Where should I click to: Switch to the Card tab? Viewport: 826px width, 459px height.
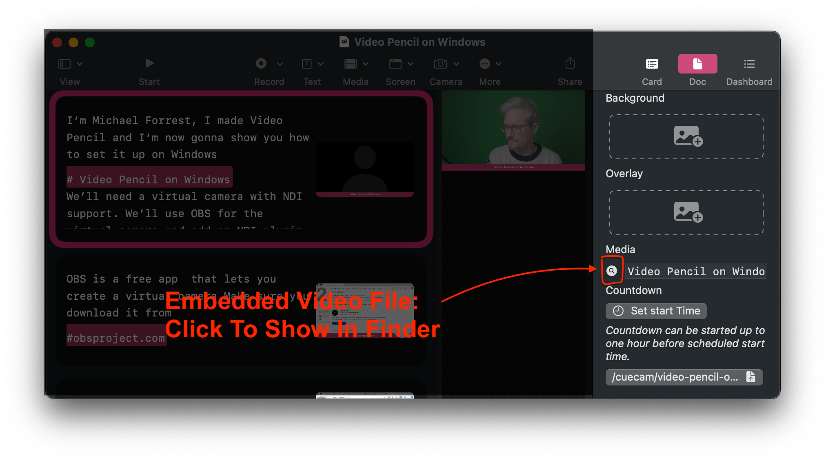click(x=652, y=70)
